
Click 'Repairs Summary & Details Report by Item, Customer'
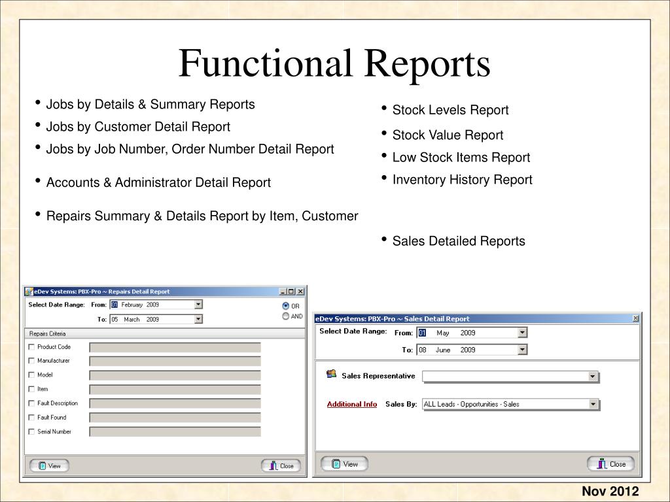pyautogui.click(x=202, y=216)
